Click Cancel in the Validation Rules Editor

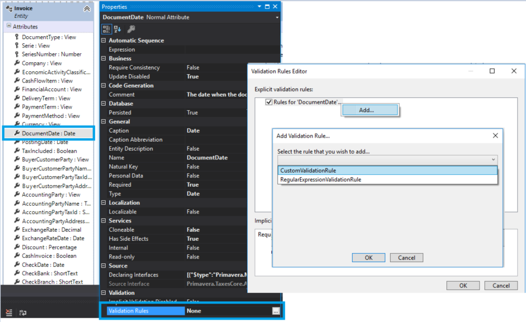(501, 285)
